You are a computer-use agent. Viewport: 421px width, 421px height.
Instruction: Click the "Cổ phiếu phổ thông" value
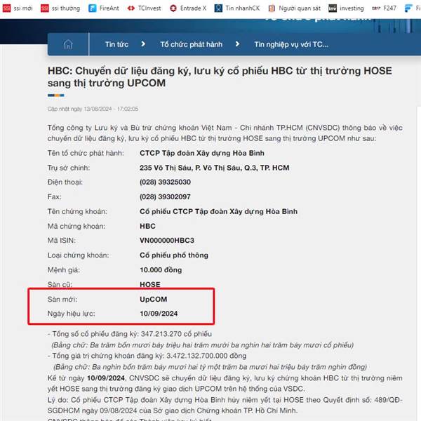tap(174, 255)
